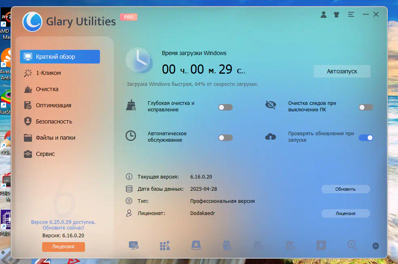Click the Dodakaedr licensee name

202,213
